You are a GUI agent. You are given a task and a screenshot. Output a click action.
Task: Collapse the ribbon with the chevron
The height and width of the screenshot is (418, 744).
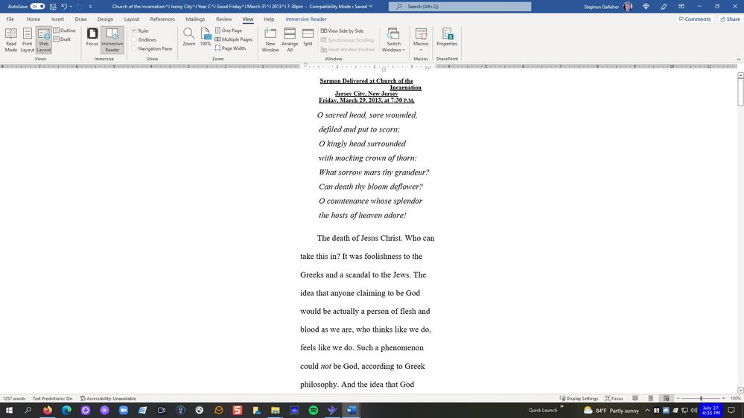(x=738, y=60)
